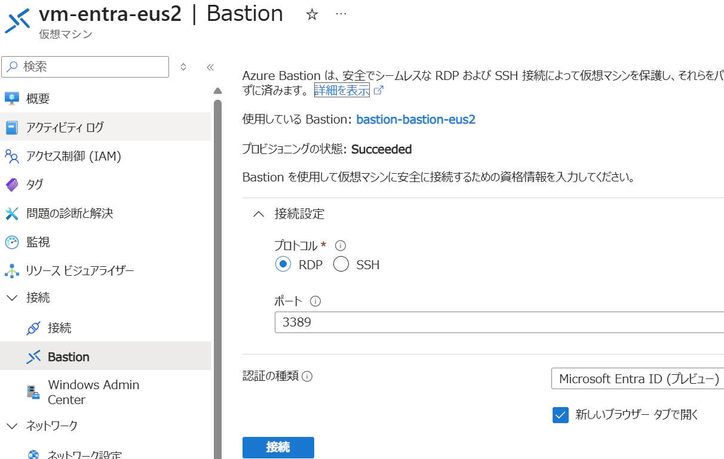
Task: Open 監視 menu item
Action: 105,242
